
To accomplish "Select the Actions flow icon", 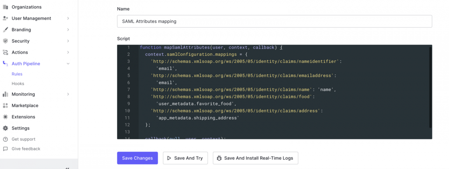I will pyautogui.click(x=6, y=52).
